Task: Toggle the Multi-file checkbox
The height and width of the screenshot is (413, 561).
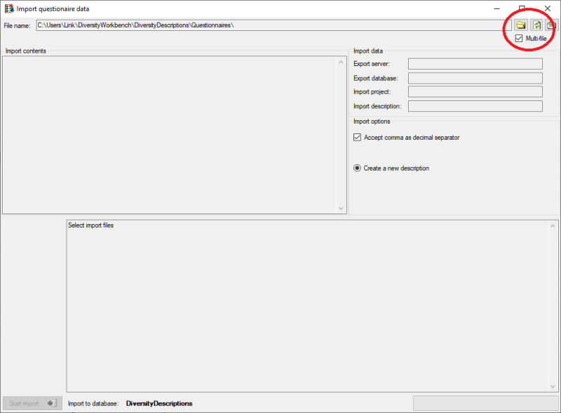Action: click(x=519, y=39)
